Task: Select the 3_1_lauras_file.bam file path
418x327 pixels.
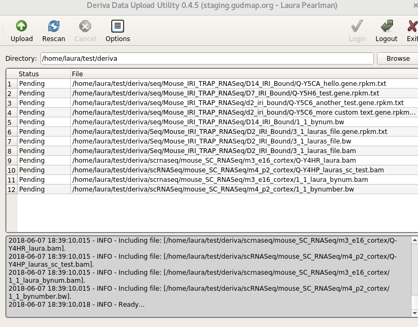Action: (x=214, y=151)
